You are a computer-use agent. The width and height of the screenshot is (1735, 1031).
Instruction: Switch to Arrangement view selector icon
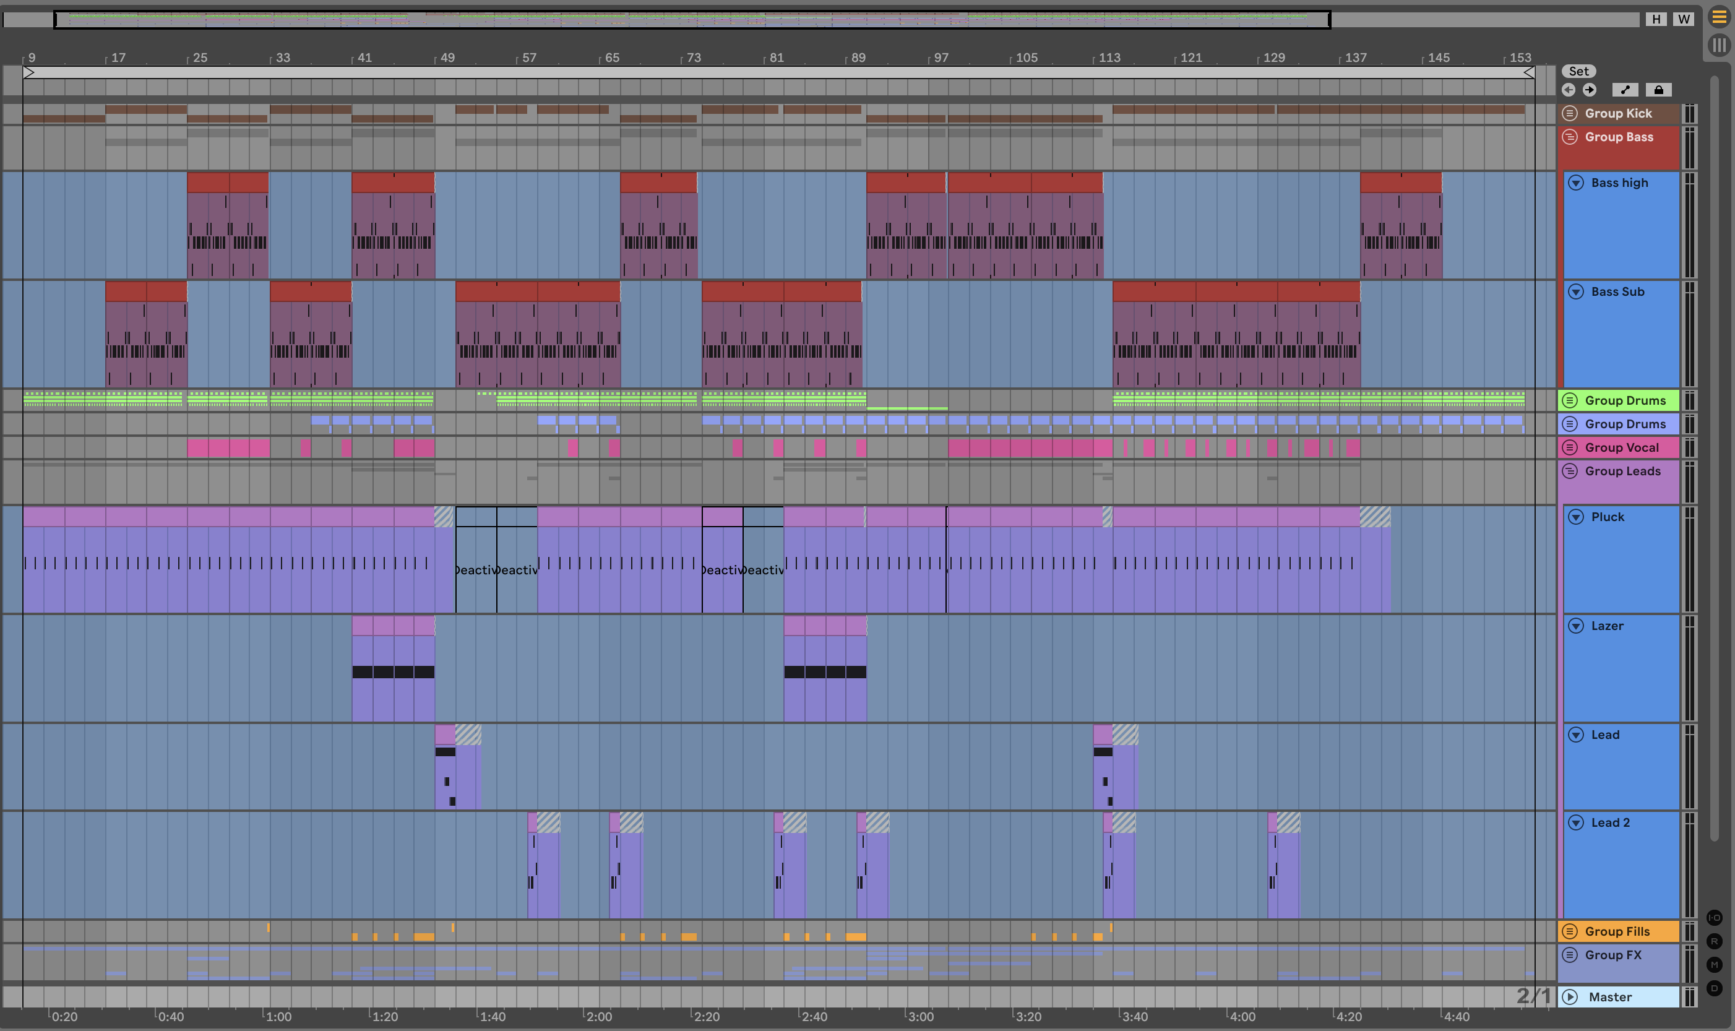1719,17
